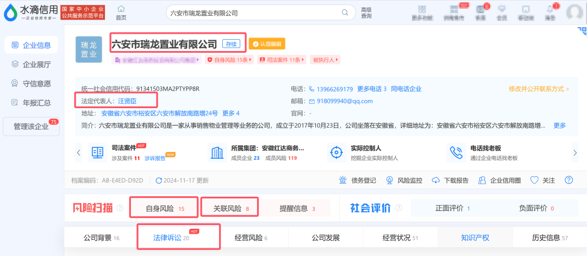Viewport: 587px width, 256px height.
Task: Expand 更多电话 3
Action: point(372,89)
